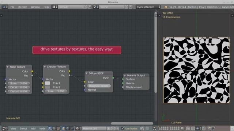Unlink the Material.001 datablock

click(117, 128)
